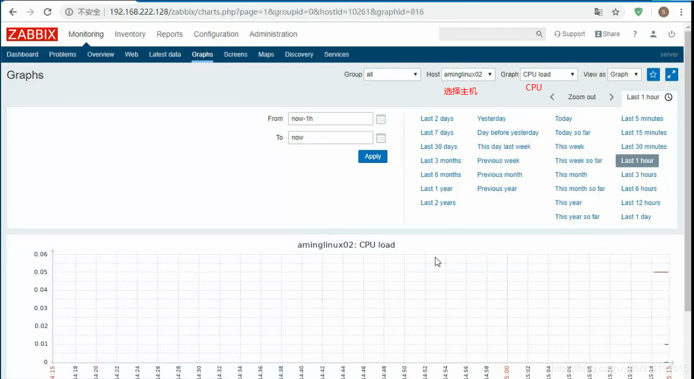Screen dimensions: 694x379
Task: Bookmark this page with star icon
Action: pyautogui.click(x=616, y=12)
